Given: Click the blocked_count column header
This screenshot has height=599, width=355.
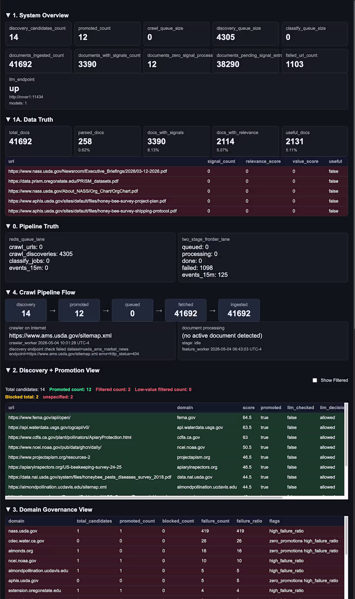Looking at the screenshot, I should pyautogui.click(x=178, y=521).
